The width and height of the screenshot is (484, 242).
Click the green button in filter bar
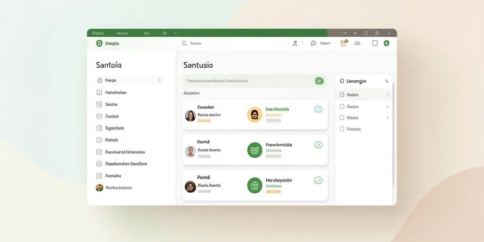320,81
